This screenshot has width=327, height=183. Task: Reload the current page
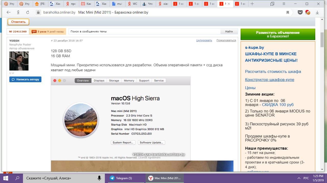[x=28, y=12]
